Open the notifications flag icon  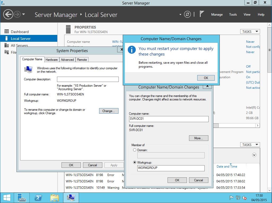coord(202,14)
